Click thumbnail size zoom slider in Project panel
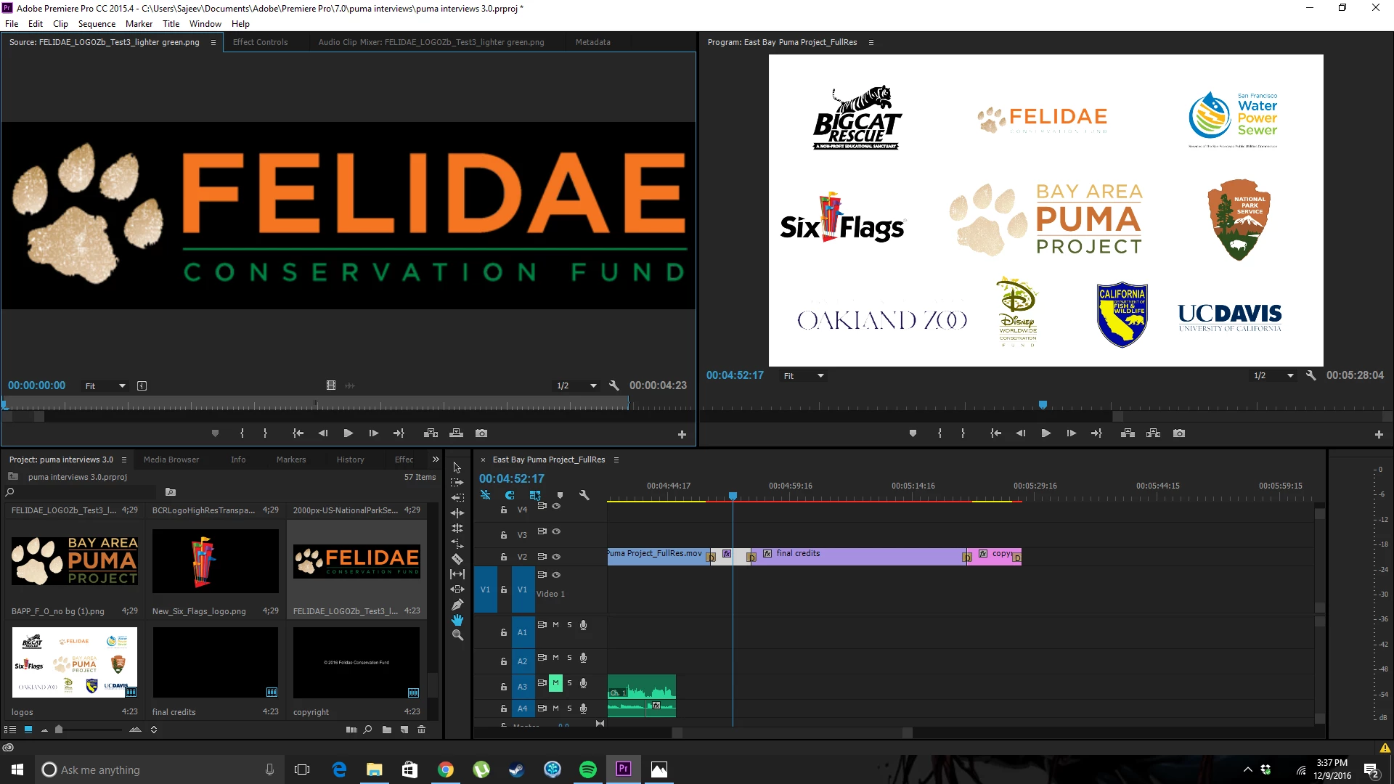Viewport: 1394px width, 784px height. tap(60, 730)
